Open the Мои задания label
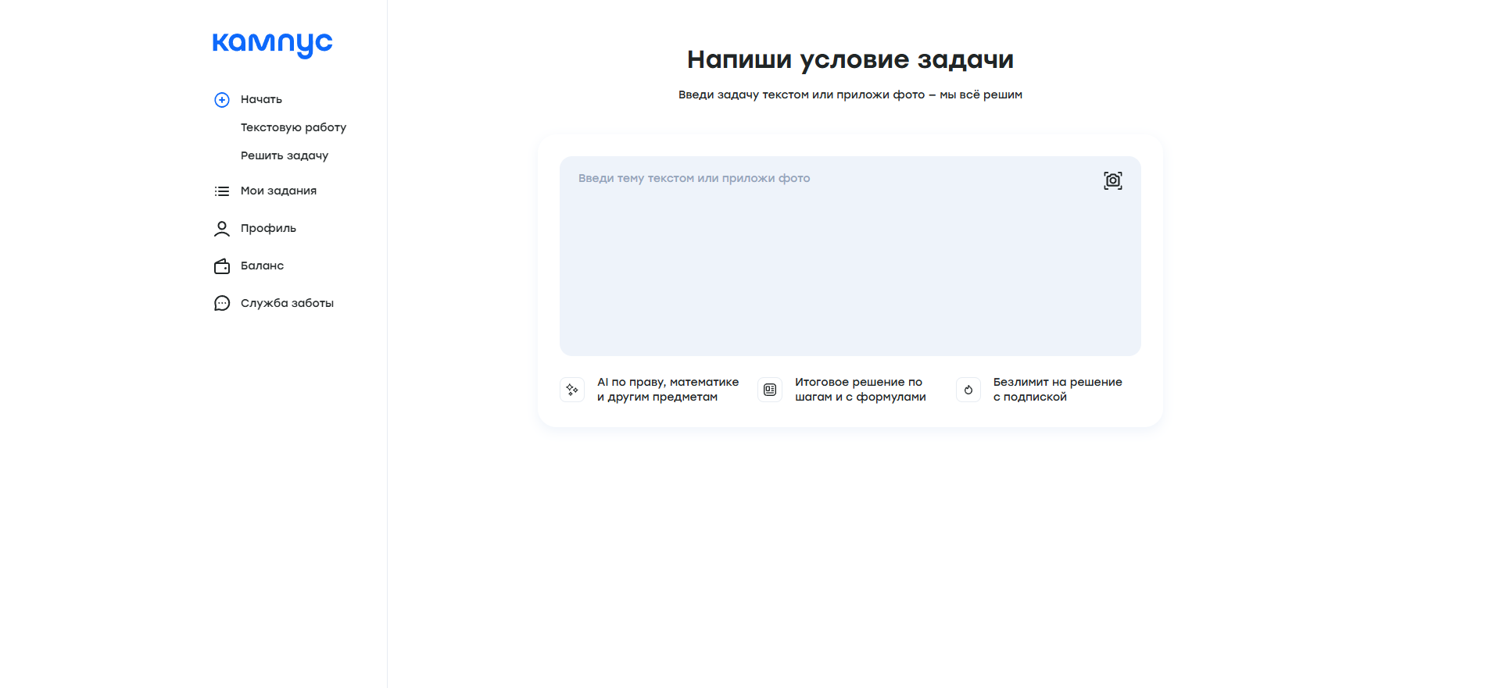 click(x=278, y=191)
